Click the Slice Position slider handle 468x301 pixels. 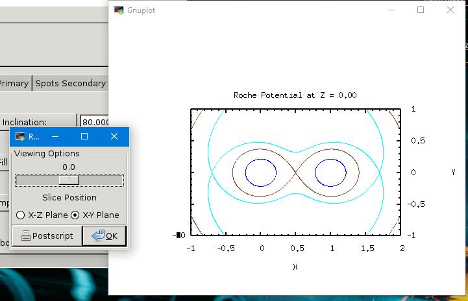[x=69, y=180]
